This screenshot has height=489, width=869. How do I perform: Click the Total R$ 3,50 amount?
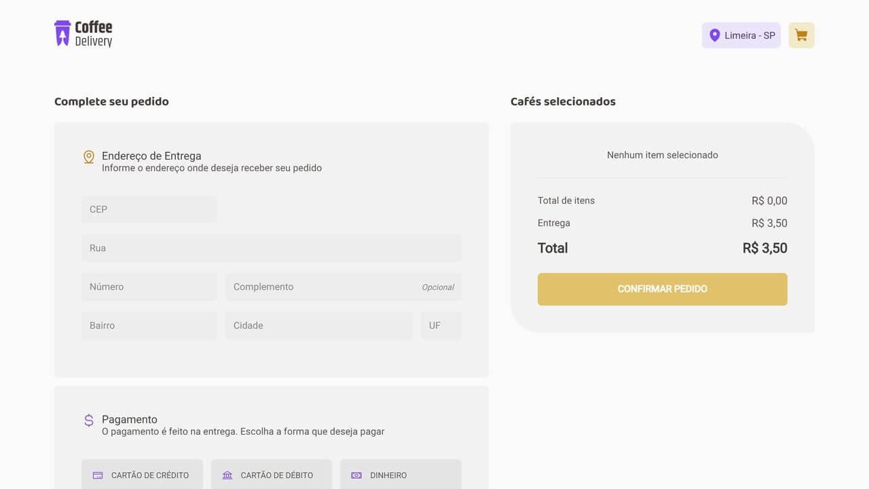click(765, 248)
